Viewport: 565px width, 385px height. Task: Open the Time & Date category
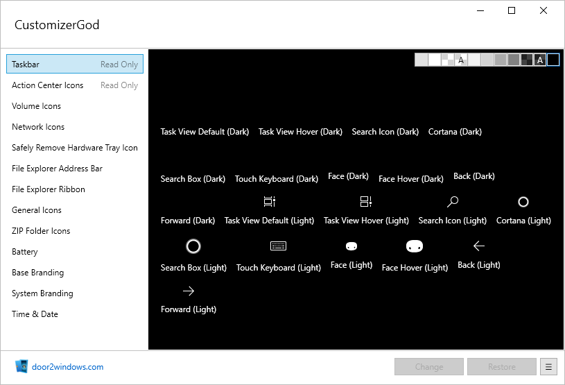75,314
